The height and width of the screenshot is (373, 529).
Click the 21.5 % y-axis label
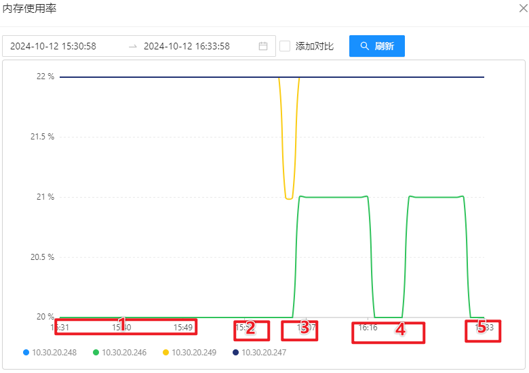[x=42, y=137]
